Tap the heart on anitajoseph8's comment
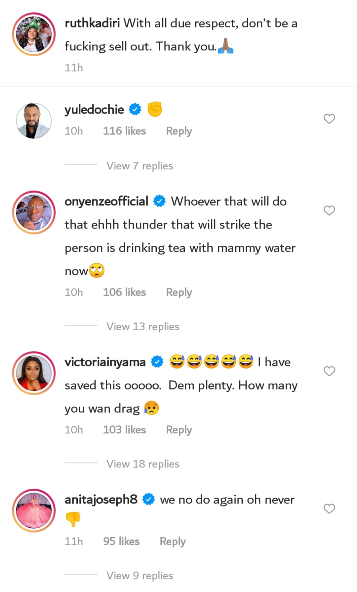This screenshot has width=357, height=592. coord(329,509)
